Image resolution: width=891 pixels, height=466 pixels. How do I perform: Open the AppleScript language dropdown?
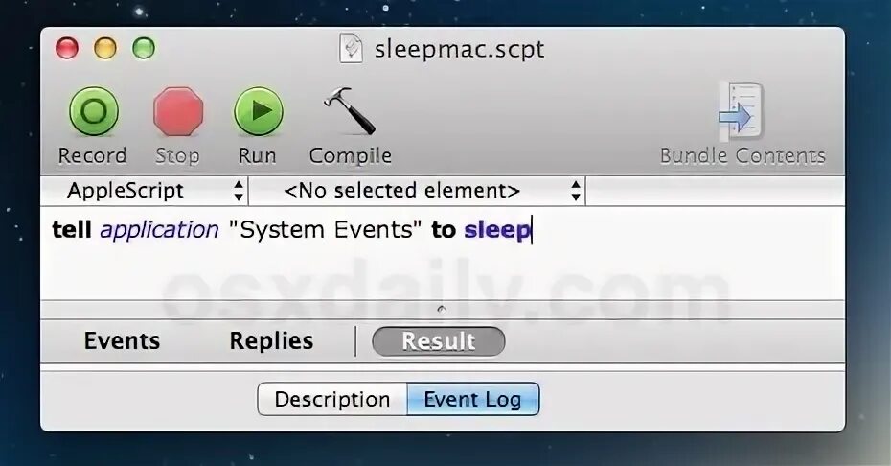click(x=145, y=191)
